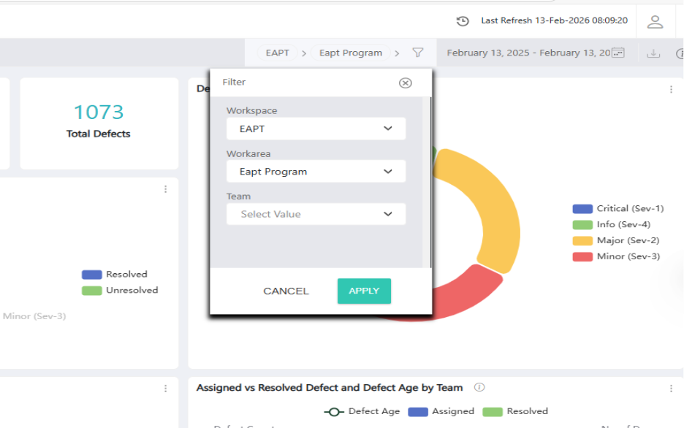Viewport: 684px width, 428px height.
Task: Open the user profile icon
Action: [x=655, y=22]
